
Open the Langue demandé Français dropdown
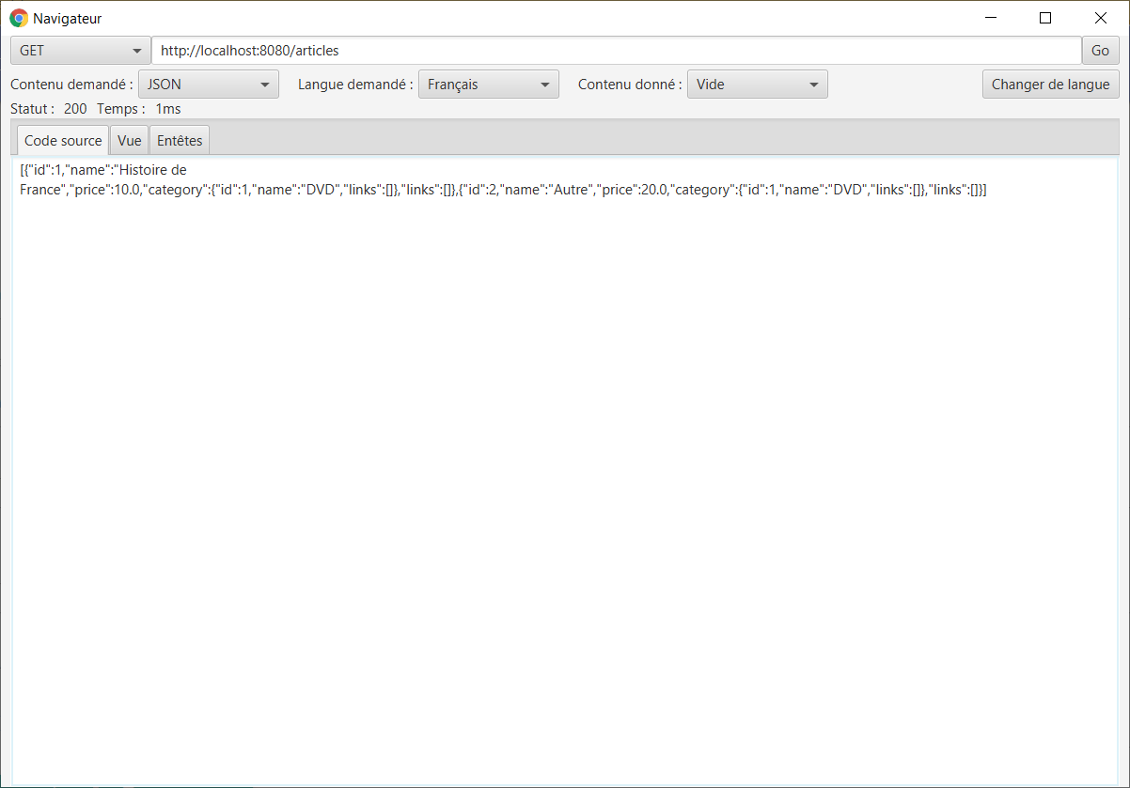tap(489, 85)
